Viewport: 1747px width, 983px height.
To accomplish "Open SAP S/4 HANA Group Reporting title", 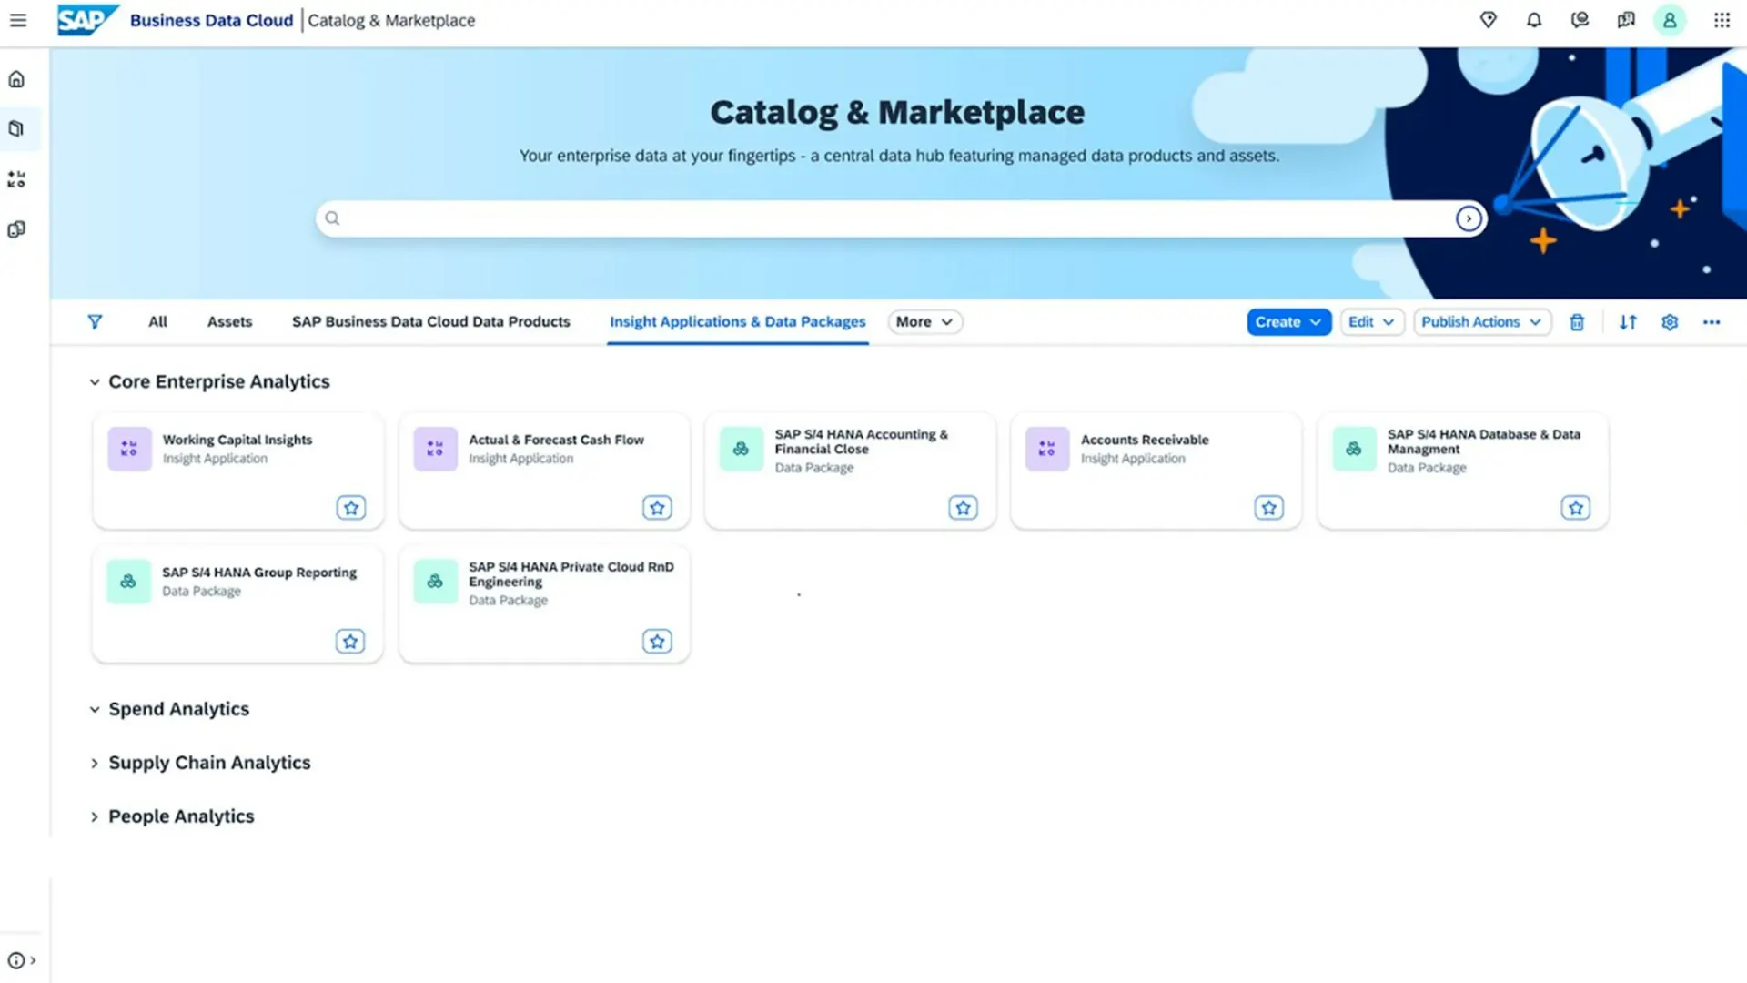I will point(259,573).
